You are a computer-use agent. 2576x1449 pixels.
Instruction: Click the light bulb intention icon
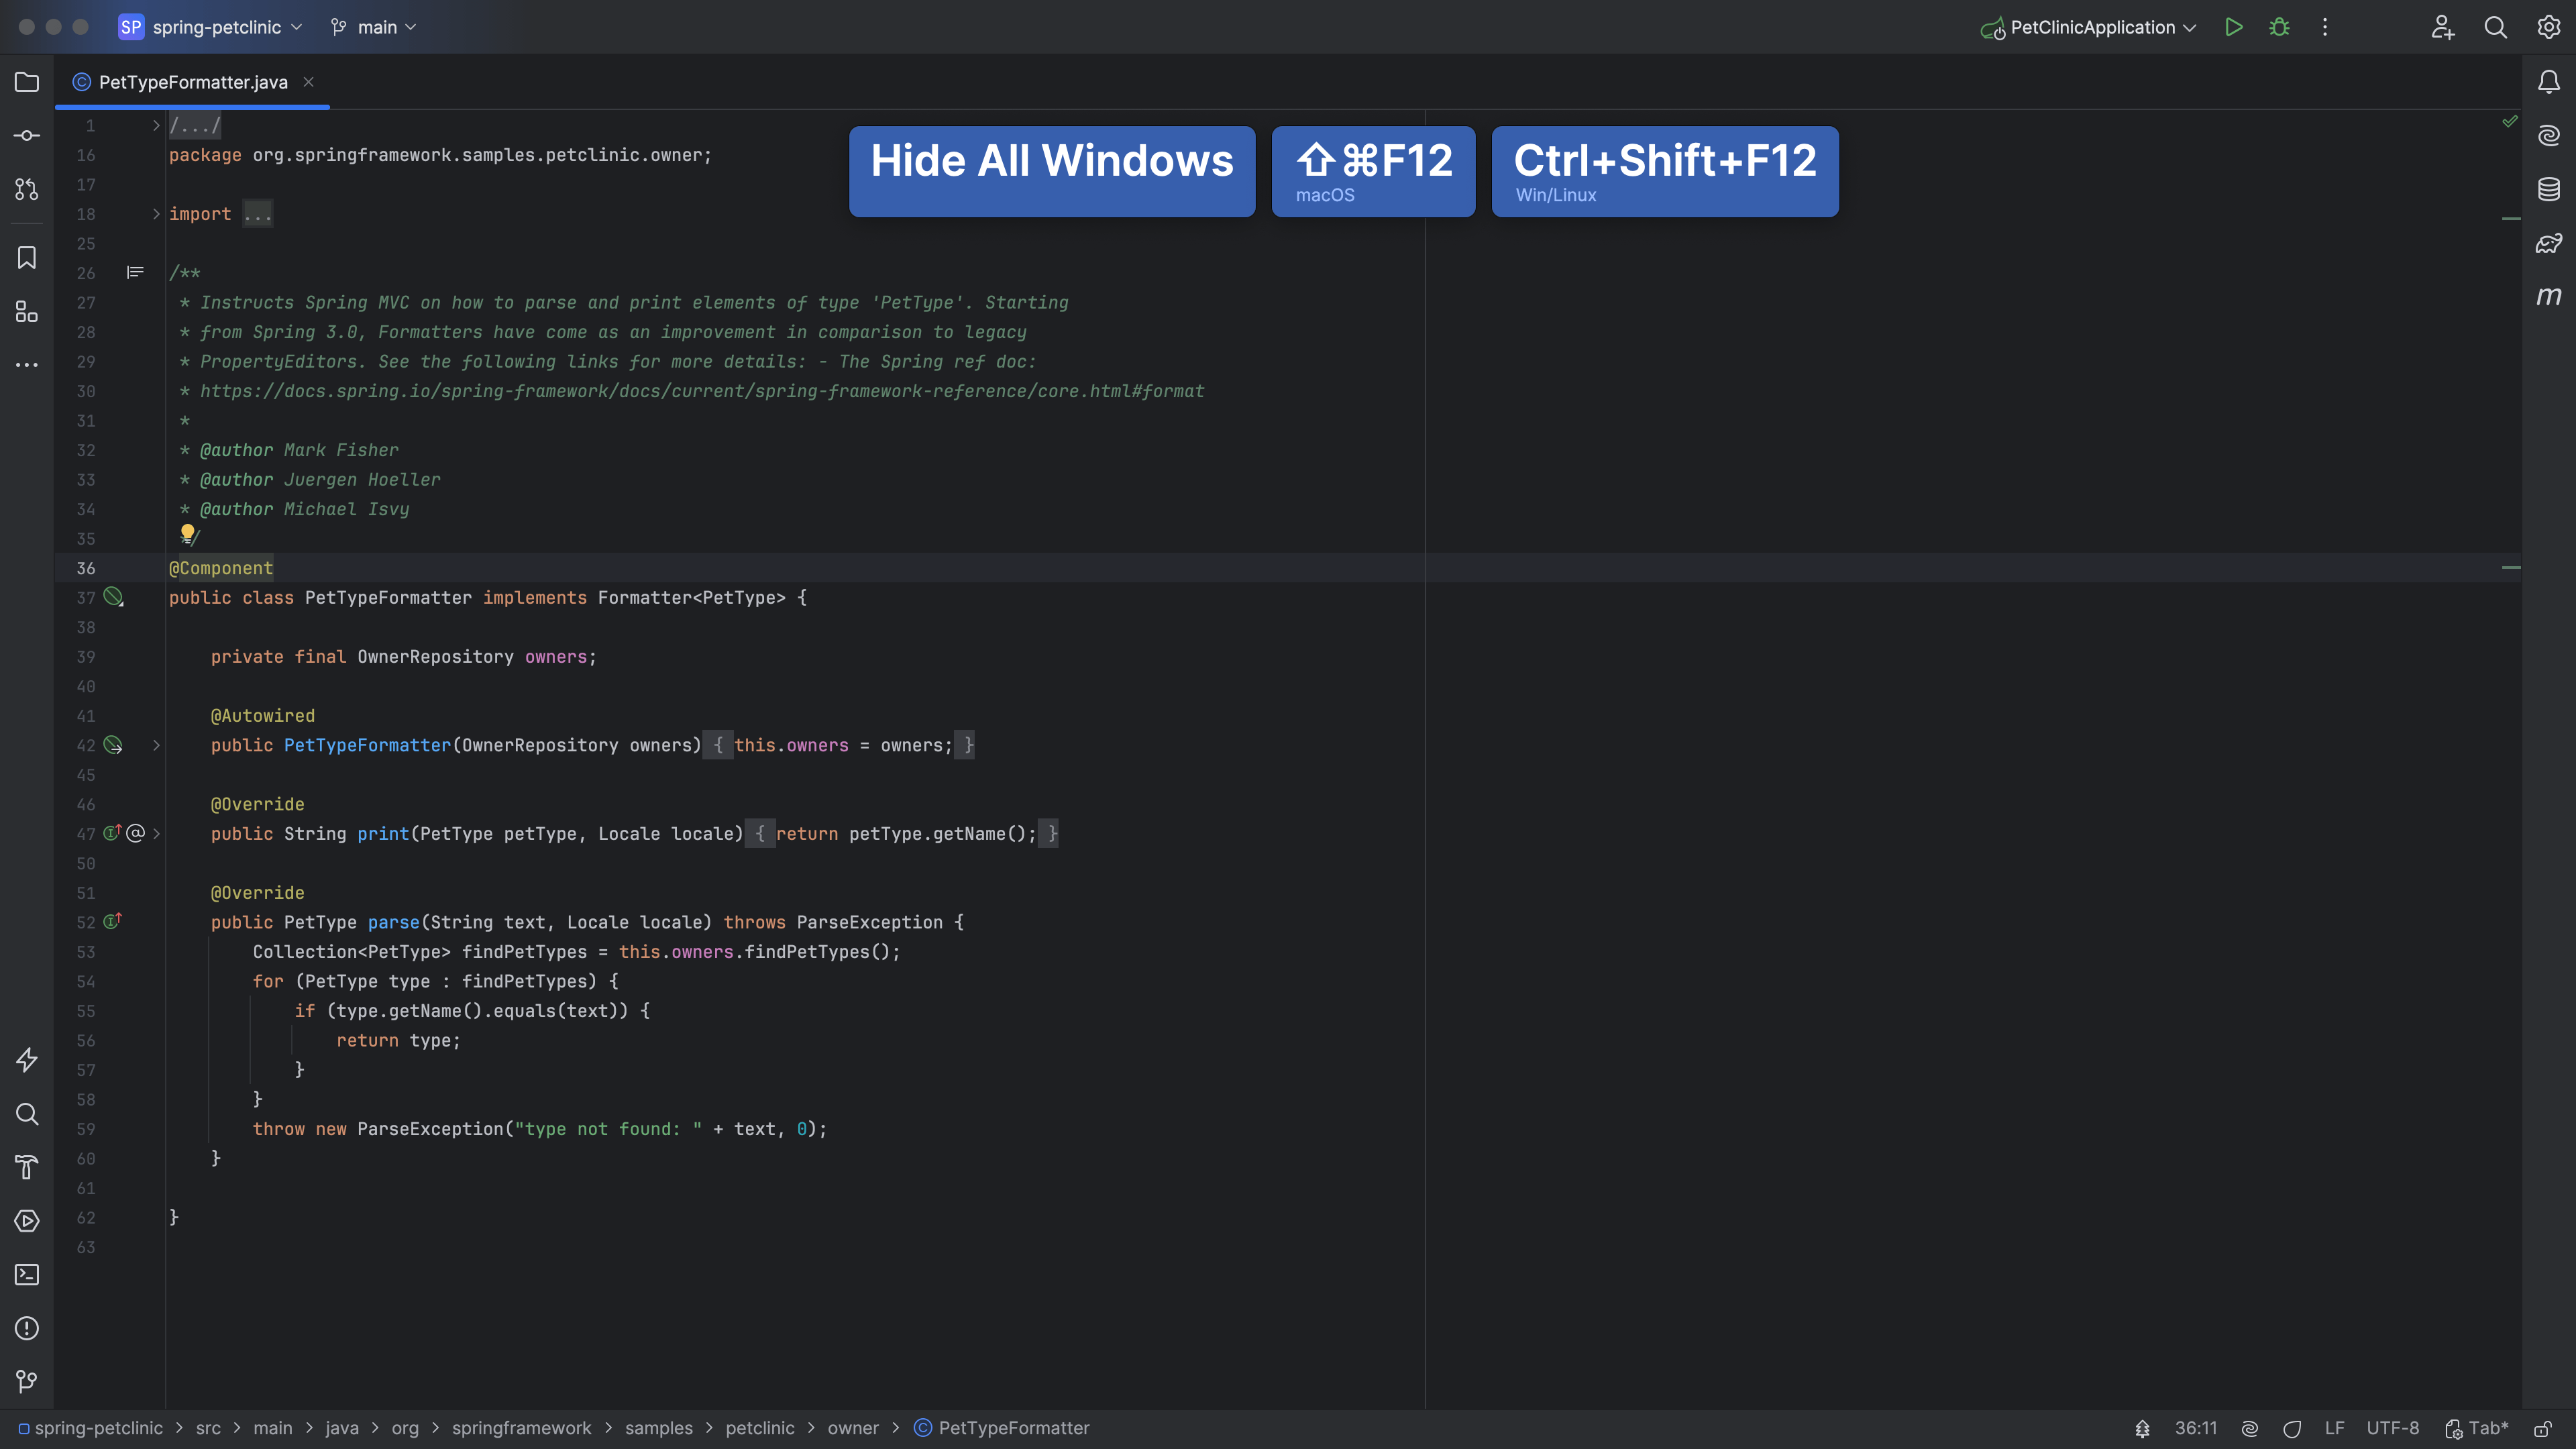187,533
